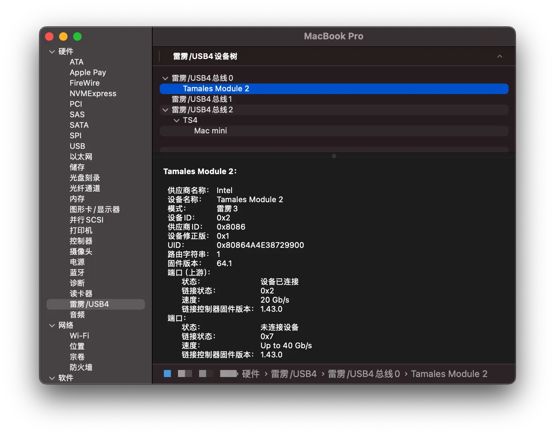Image resolution: width=555 pixels, height=436 pixels.
Task: Select 蓝牙 in the sidebar
Action: coord(77,273)
